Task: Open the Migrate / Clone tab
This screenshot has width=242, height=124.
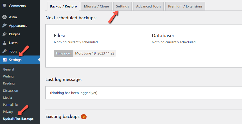Action: point(96,6)
